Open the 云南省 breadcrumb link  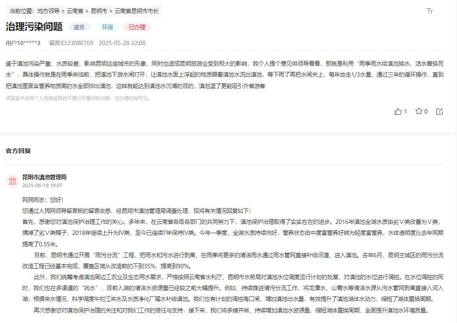click(74, 11)
